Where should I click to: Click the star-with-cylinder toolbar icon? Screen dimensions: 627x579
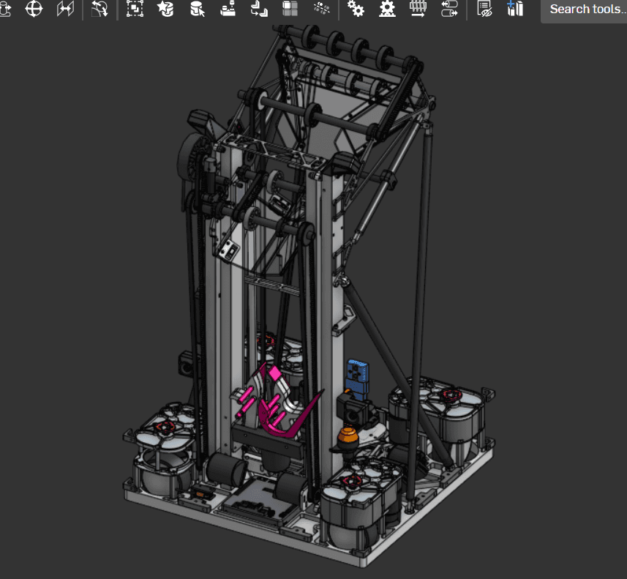[165, 9]
